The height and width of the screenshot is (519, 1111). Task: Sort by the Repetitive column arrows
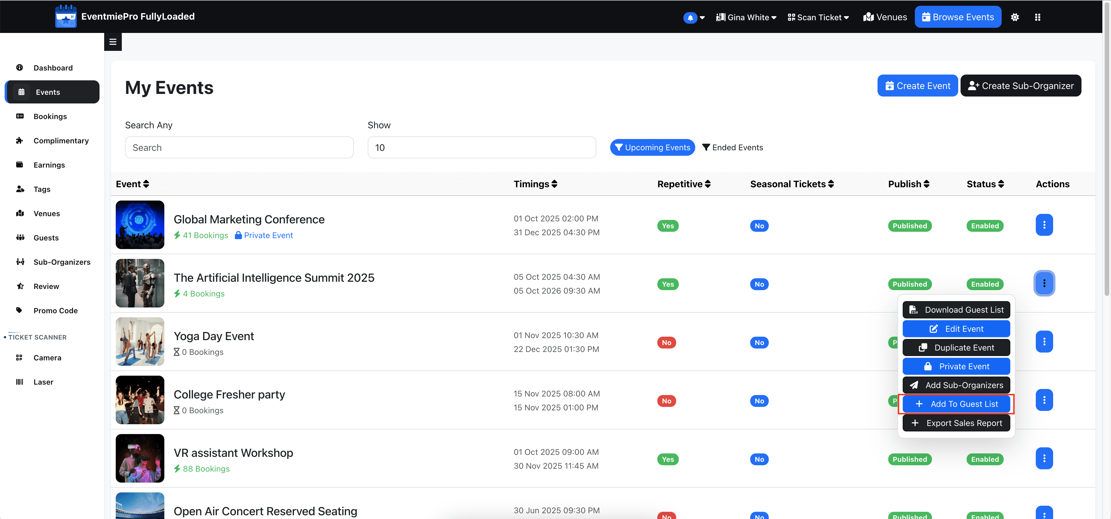point(707,184)
